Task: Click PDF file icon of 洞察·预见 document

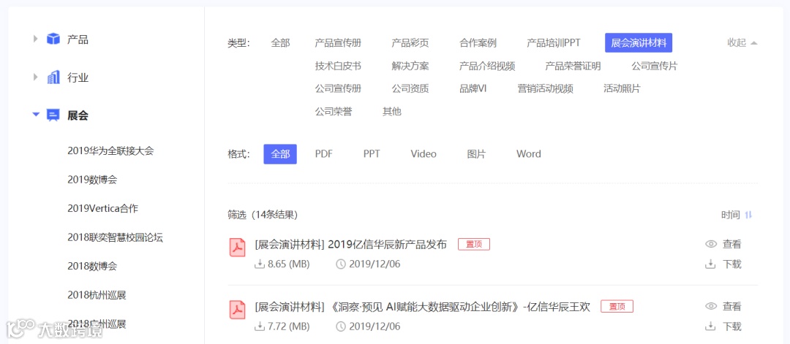Action: (237, 310)
